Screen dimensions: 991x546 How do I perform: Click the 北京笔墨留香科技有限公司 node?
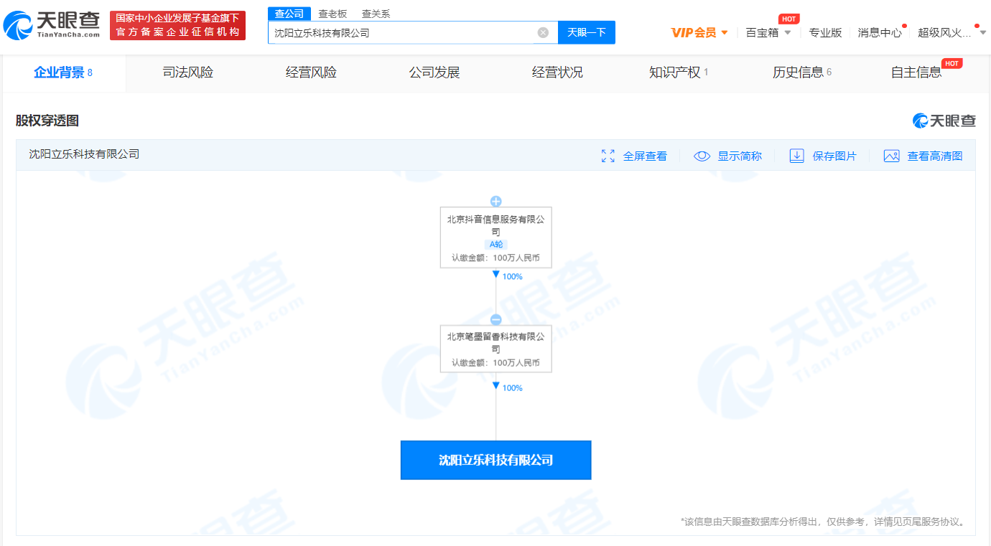[x=495, y=349]
